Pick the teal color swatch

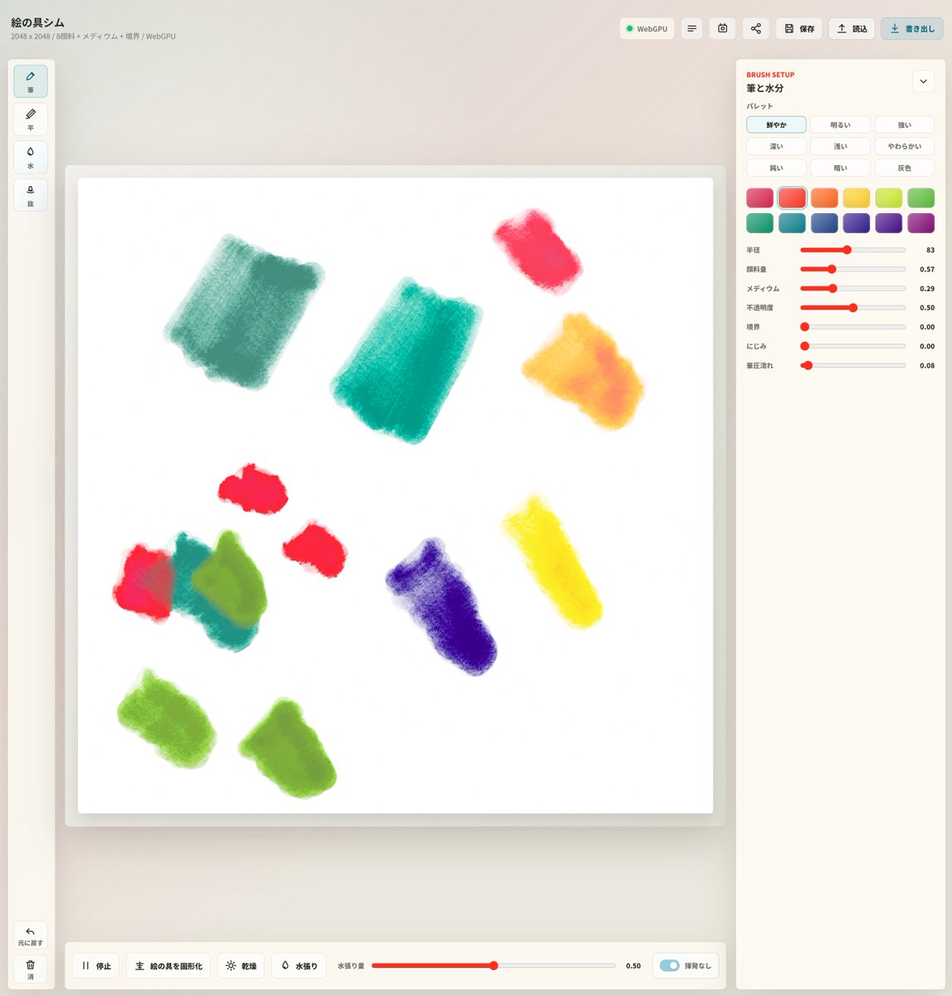(x=792, y=222)
